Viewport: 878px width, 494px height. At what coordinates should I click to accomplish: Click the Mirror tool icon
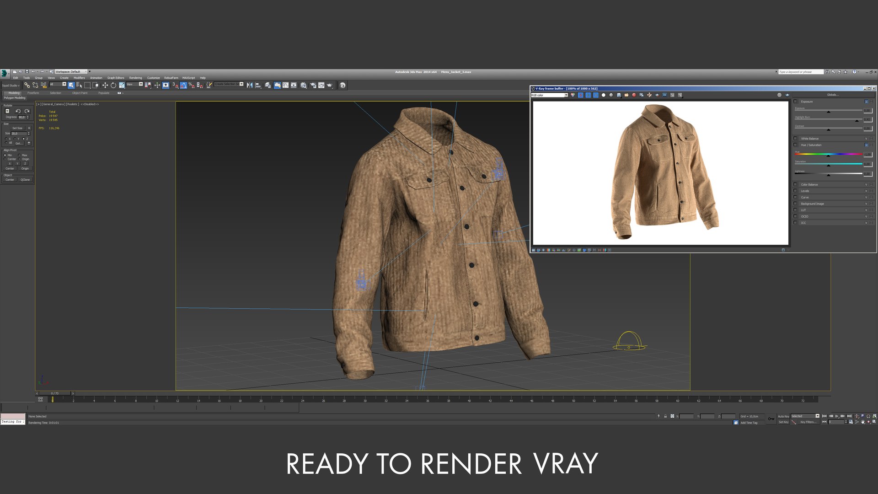[250, 85]
